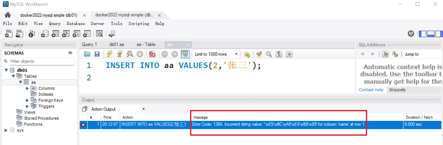The image size is (443, 145).
Task: Open the Limit to 1000 rows dropdown
Action: [x=236, y=54]
